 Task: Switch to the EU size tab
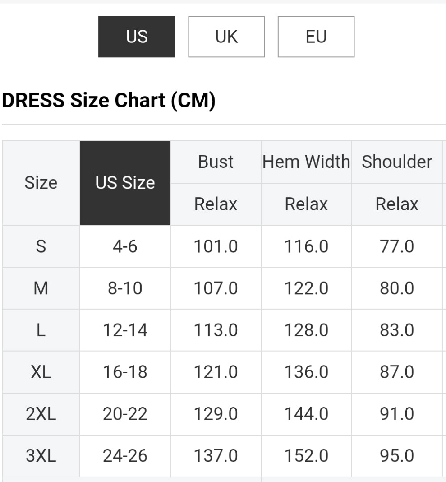coord(316,37)
